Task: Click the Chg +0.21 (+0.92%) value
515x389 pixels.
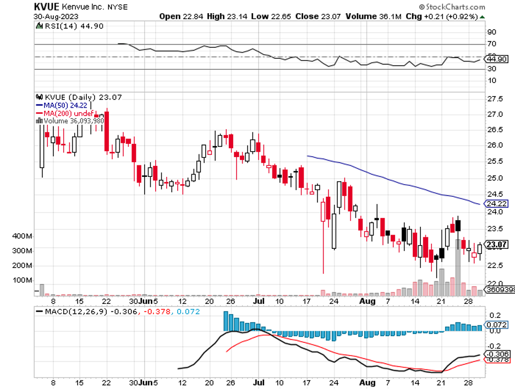Action: (x=442, y=16)
